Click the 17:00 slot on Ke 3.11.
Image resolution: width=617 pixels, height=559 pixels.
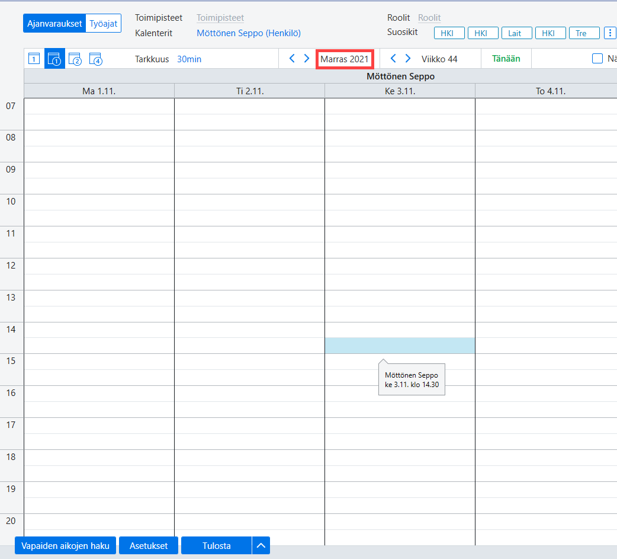[x=400, y=426]
